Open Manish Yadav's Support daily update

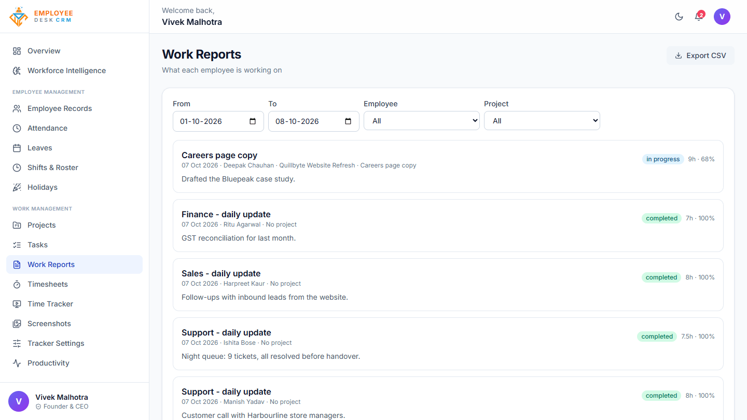(x=448, y=398)
